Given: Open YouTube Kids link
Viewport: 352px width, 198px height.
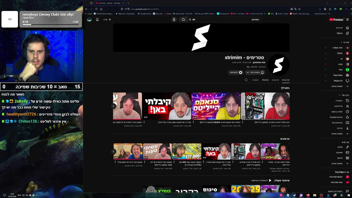Looking at the screenshot, I should 340,182.
